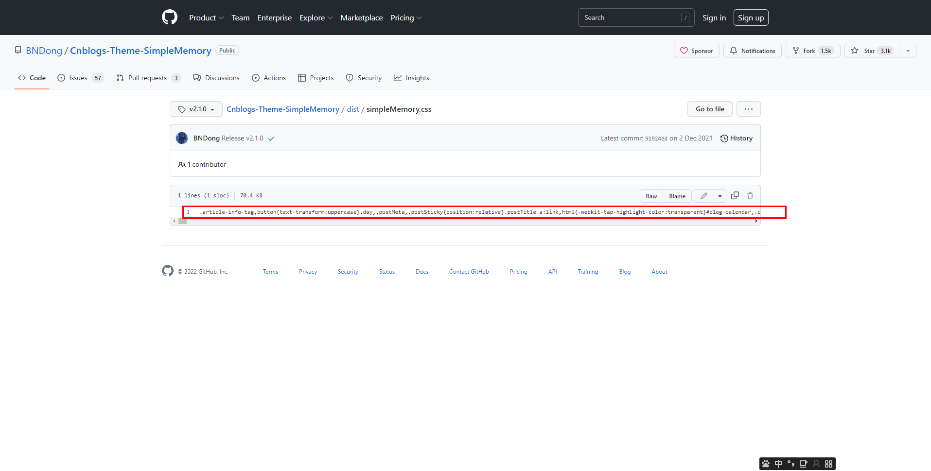Click the green commit status check mark
The height and width of the screenshot is (471, 931).
pos(271,139)
